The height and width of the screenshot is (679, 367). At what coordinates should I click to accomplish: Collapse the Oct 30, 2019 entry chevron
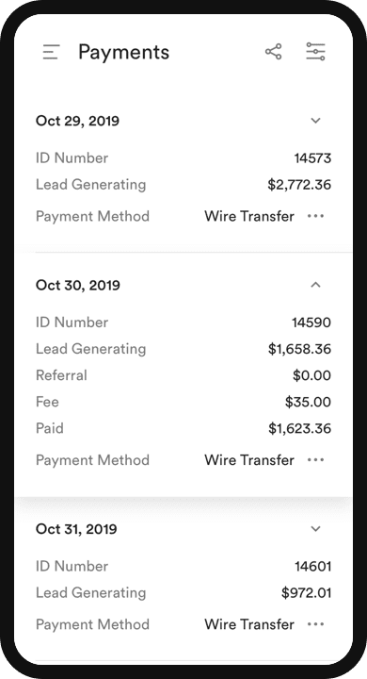tap(316, 285)
